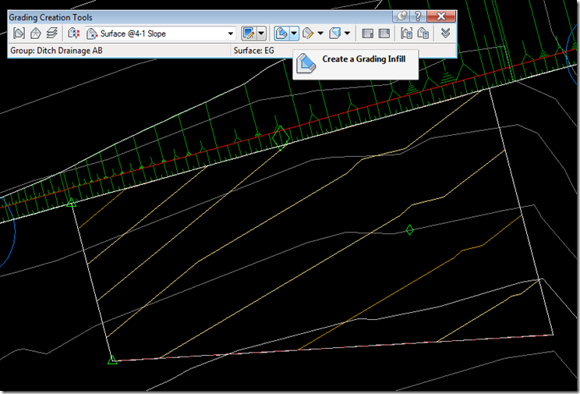Click the Grading Group Properties icon
The width and height of the screenshot is (580, 394).
point(406,34)
